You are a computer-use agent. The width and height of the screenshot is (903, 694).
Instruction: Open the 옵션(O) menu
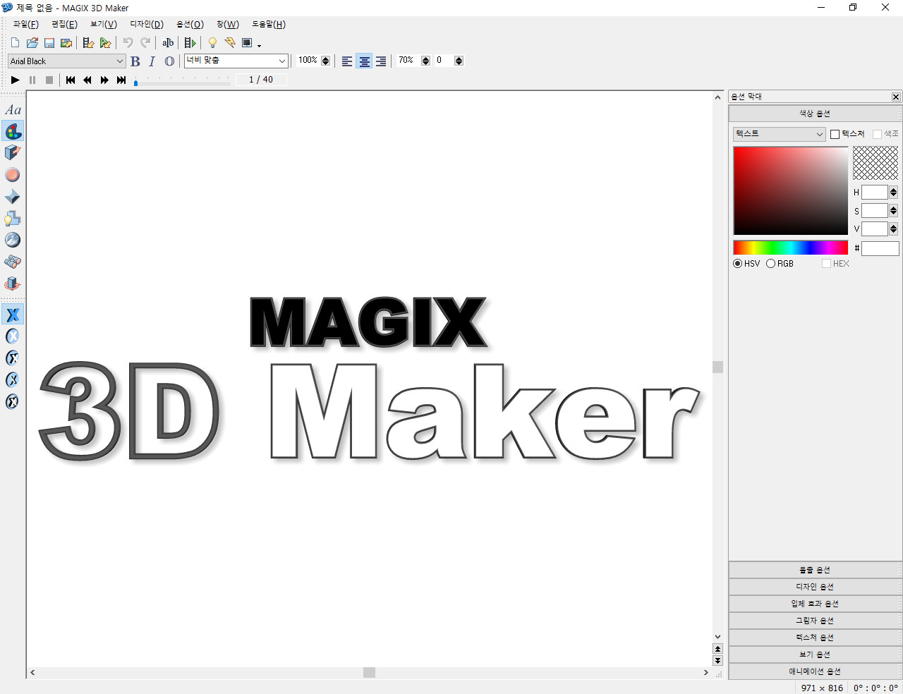tap(190, 25)
